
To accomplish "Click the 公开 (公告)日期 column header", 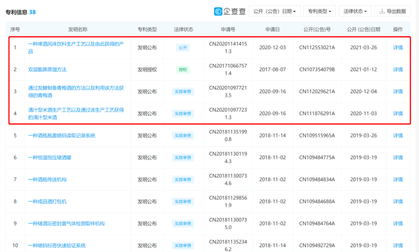I will [363, 29].
